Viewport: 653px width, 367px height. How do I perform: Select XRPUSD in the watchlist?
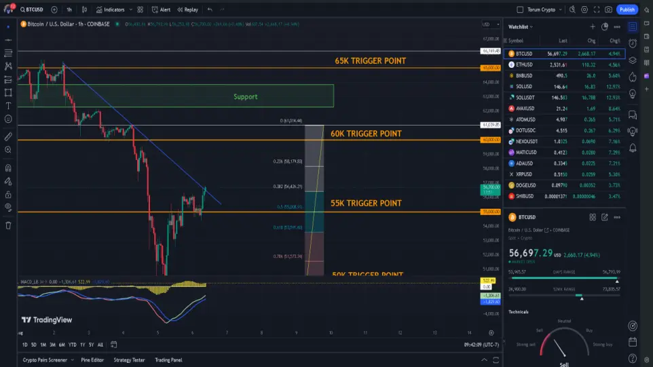[564, 174]
